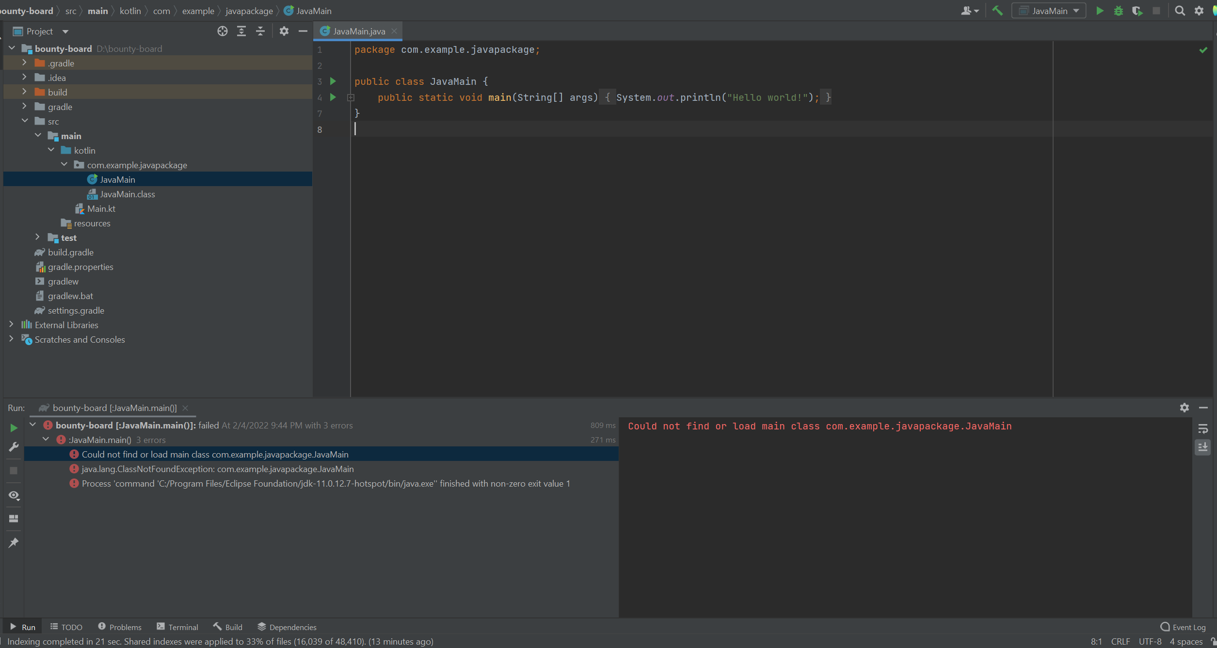Click UTF-8 encoding in status bar

tap(1150, 642)
